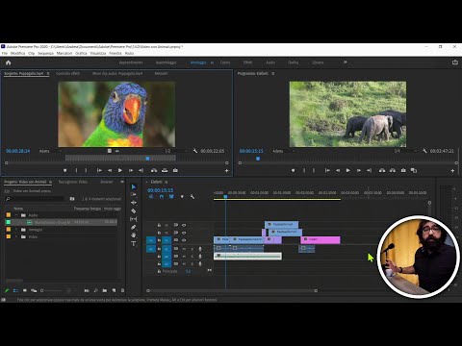Open Project panel hamburger menu
462x346 pixels.
(50, 182)
